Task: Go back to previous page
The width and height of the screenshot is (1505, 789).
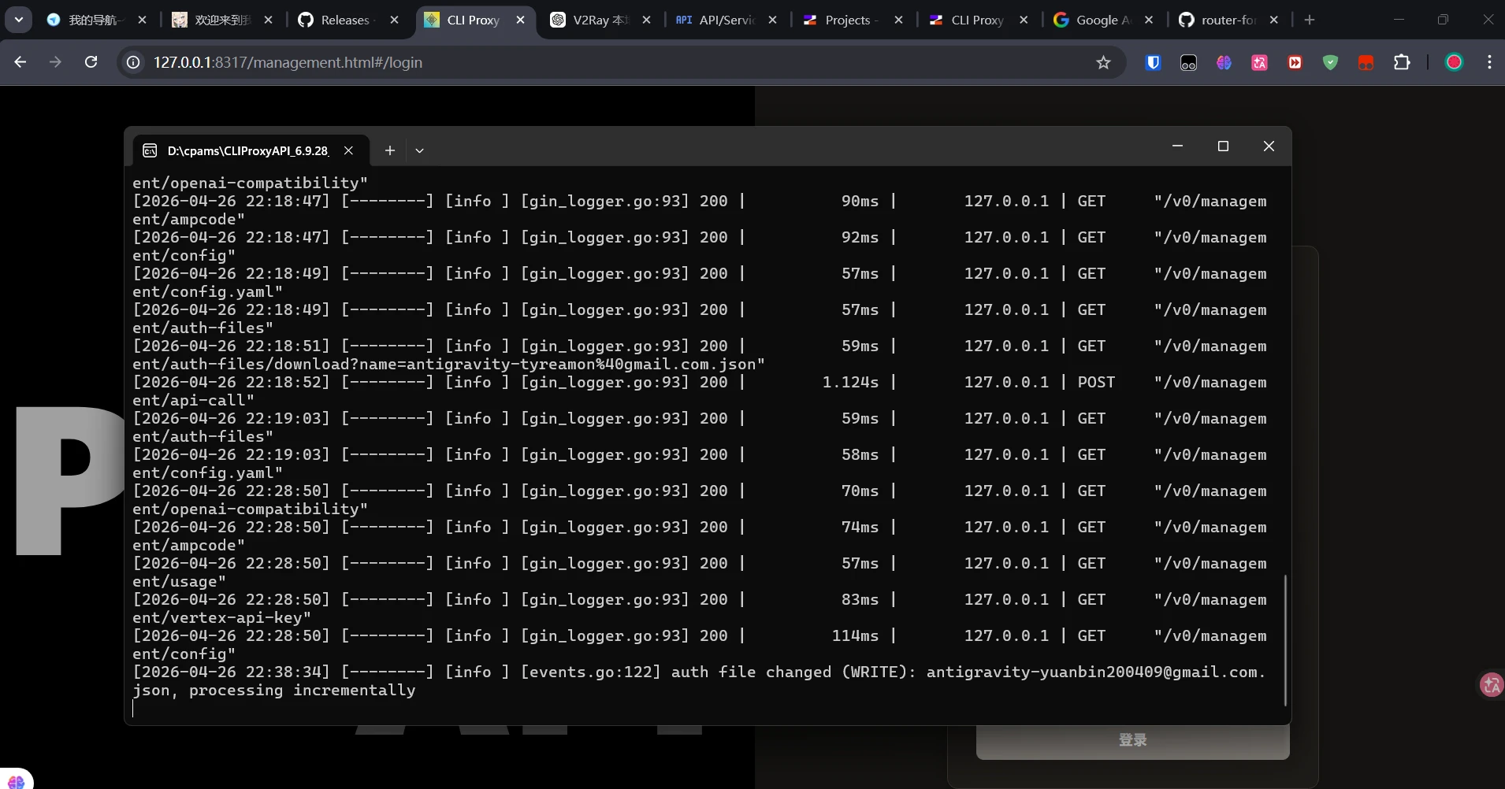Action: (20, 62)
